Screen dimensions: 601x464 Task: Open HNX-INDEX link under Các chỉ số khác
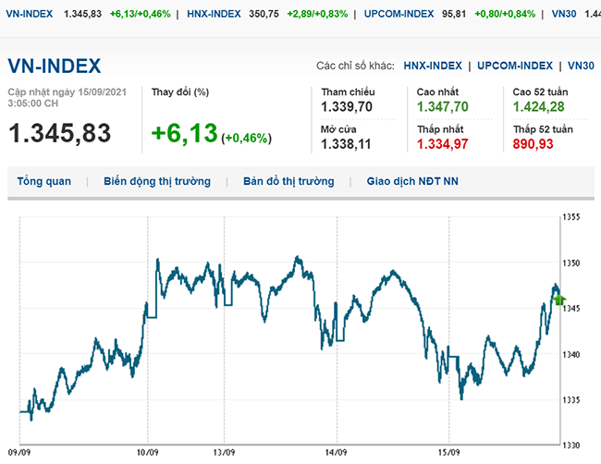tap(433, 66)
